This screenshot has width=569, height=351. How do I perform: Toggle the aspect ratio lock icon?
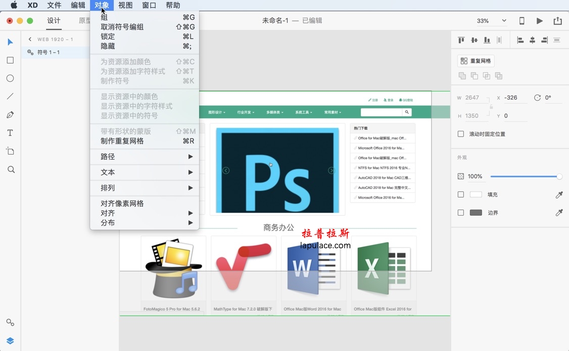pos(491,107)
